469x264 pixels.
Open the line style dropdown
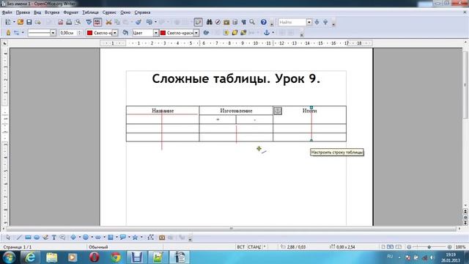[53, 32]
